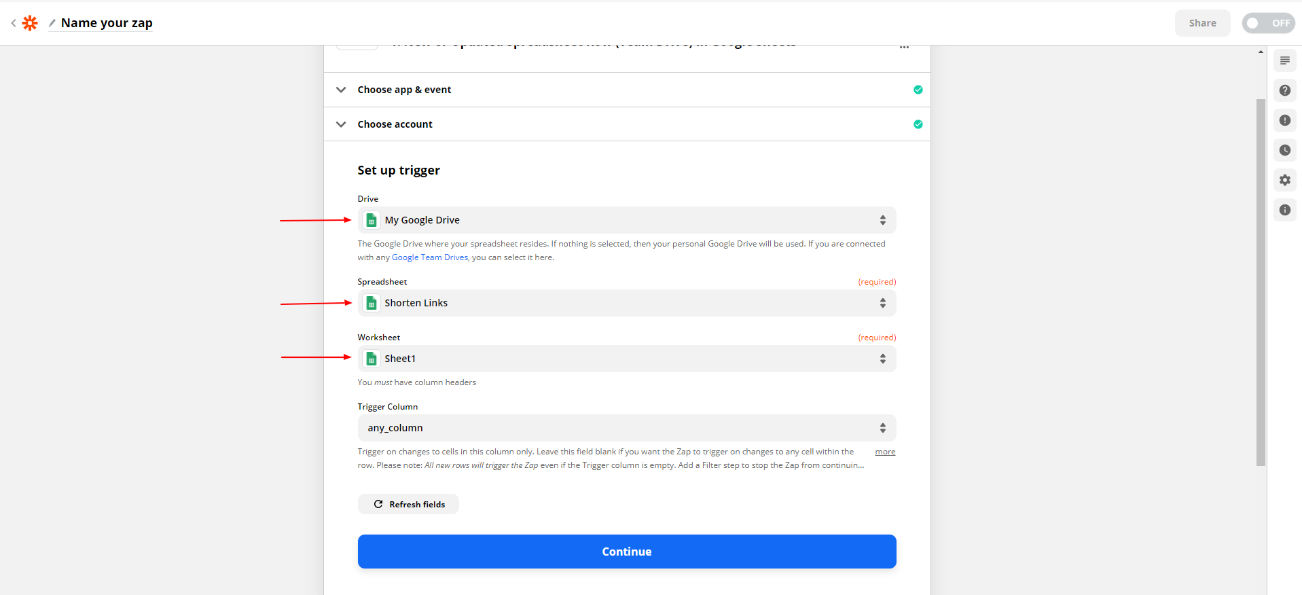Expand the Choose app & event section
The height and width of the screenshot is (595, 1302).
404,90
